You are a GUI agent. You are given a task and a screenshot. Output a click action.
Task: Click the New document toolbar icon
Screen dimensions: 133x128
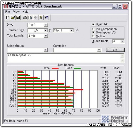click(x=8, y=18)
